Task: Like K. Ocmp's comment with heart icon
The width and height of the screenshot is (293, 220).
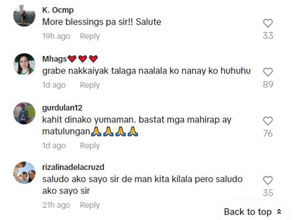Action: 268,23
